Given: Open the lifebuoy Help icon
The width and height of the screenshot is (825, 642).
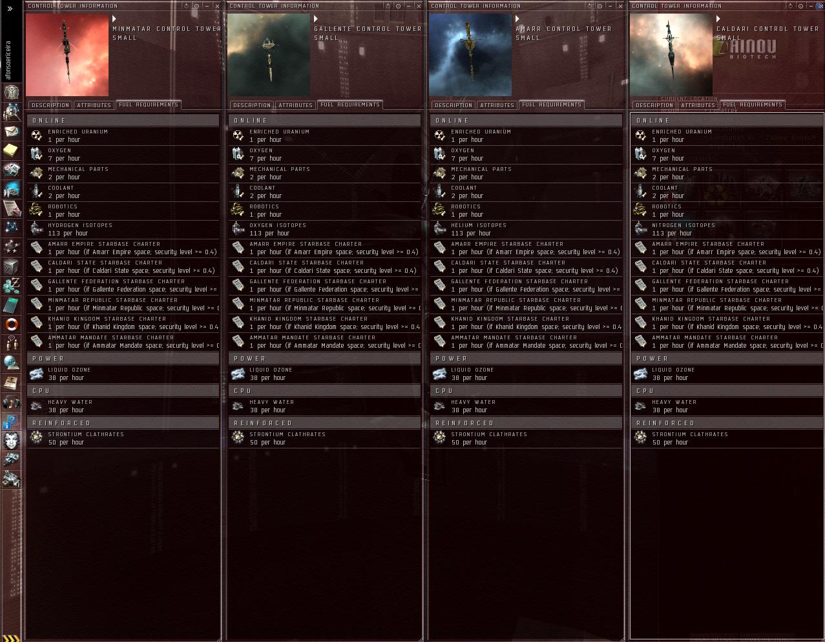Looking at the screenshot, I should pyautogui.click(x=12, y=324).
